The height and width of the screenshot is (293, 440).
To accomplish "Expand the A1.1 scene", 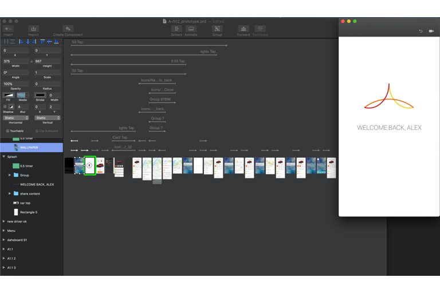I will click(x=3, y=250).
